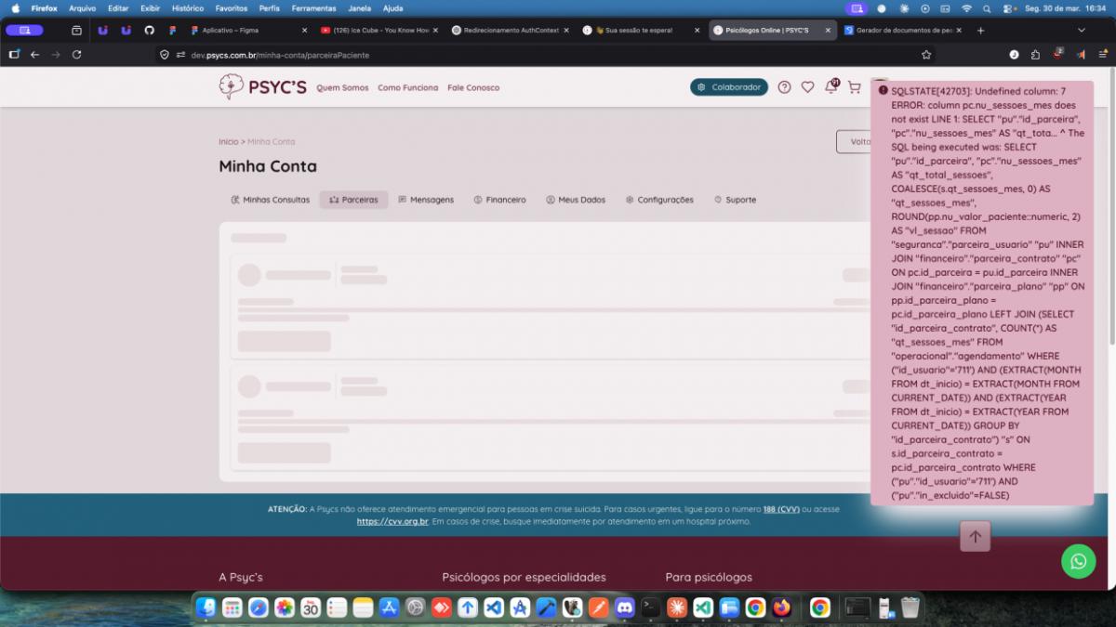Bookmark this page with star icon
This screenshot has width=1116, height=627.
[x=926, y=55]
